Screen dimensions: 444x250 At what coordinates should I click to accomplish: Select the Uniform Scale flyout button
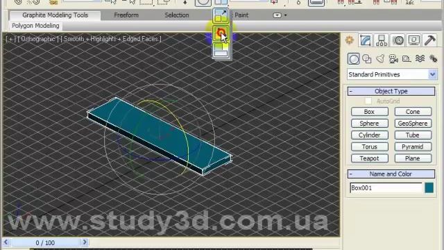click(221, 16)
